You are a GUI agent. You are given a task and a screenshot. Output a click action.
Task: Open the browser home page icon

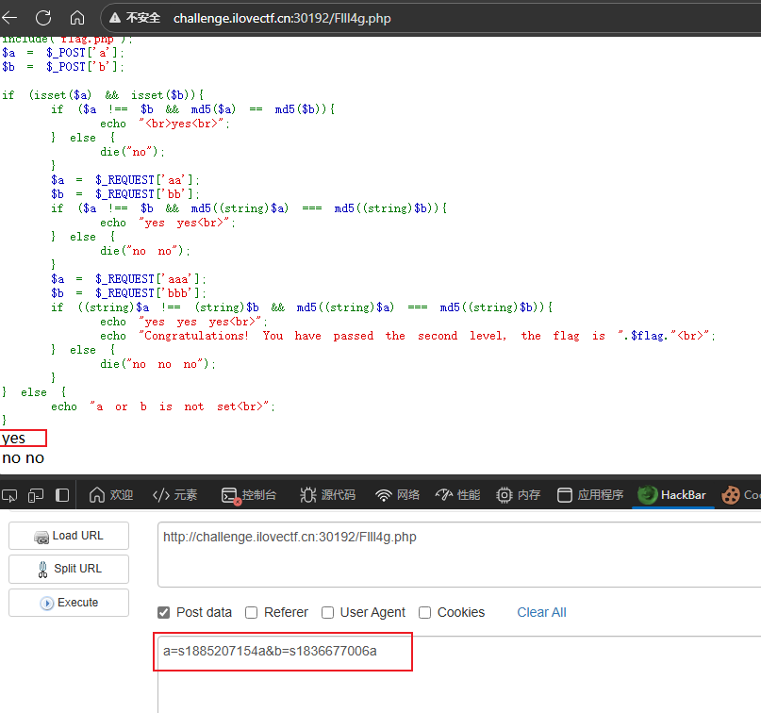tap(77, 18)
